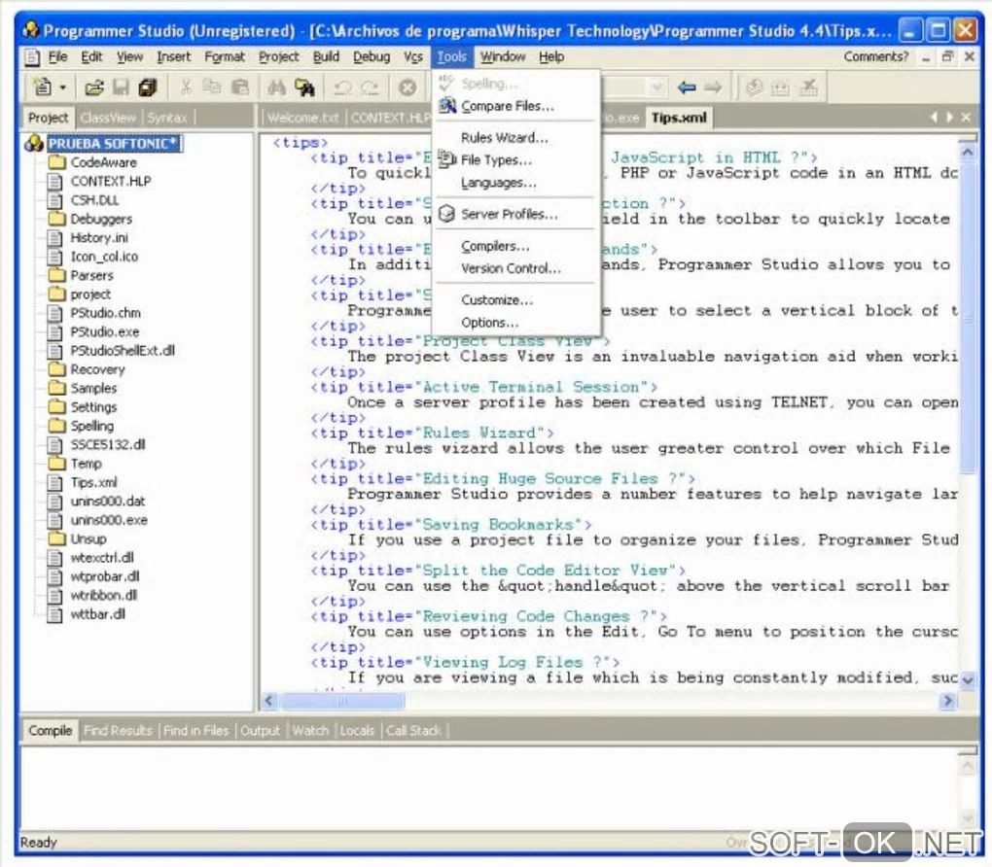Click the Find binoculars toolbar icon

276,88
